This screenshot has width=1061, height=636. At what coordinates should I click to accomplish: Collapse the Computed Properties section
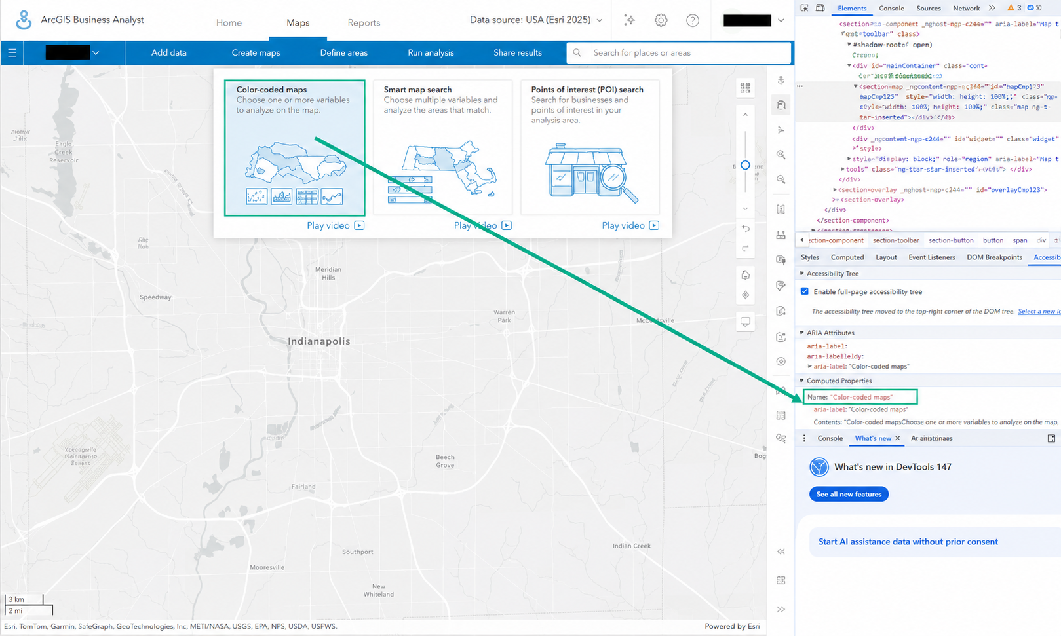pos(802,381)
